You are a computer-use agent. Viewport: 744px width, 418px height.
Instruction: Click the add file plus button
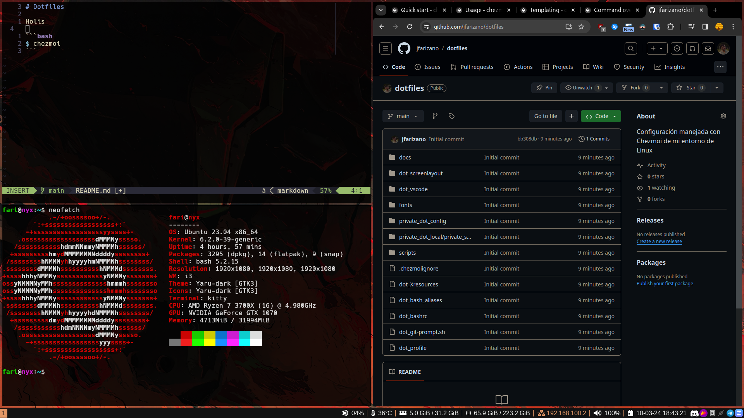tap(571, 116)
